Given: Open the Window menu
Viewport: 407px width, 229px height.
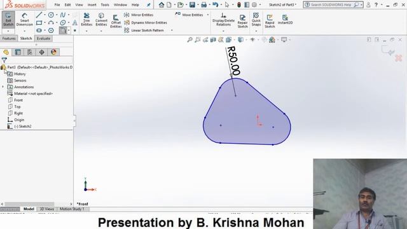Looking at the screenshot, I should 120,4.
